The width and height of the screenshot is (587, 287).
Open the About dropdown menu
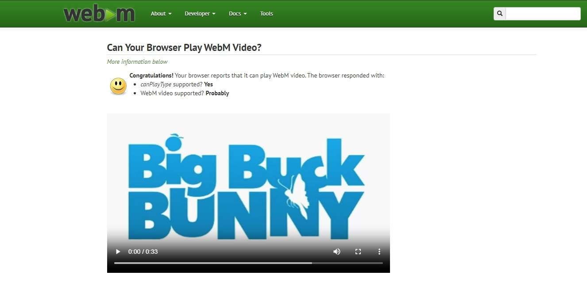point(161,14)
